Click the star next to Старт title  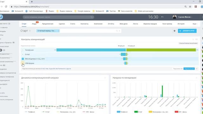[x=30, y=31]
